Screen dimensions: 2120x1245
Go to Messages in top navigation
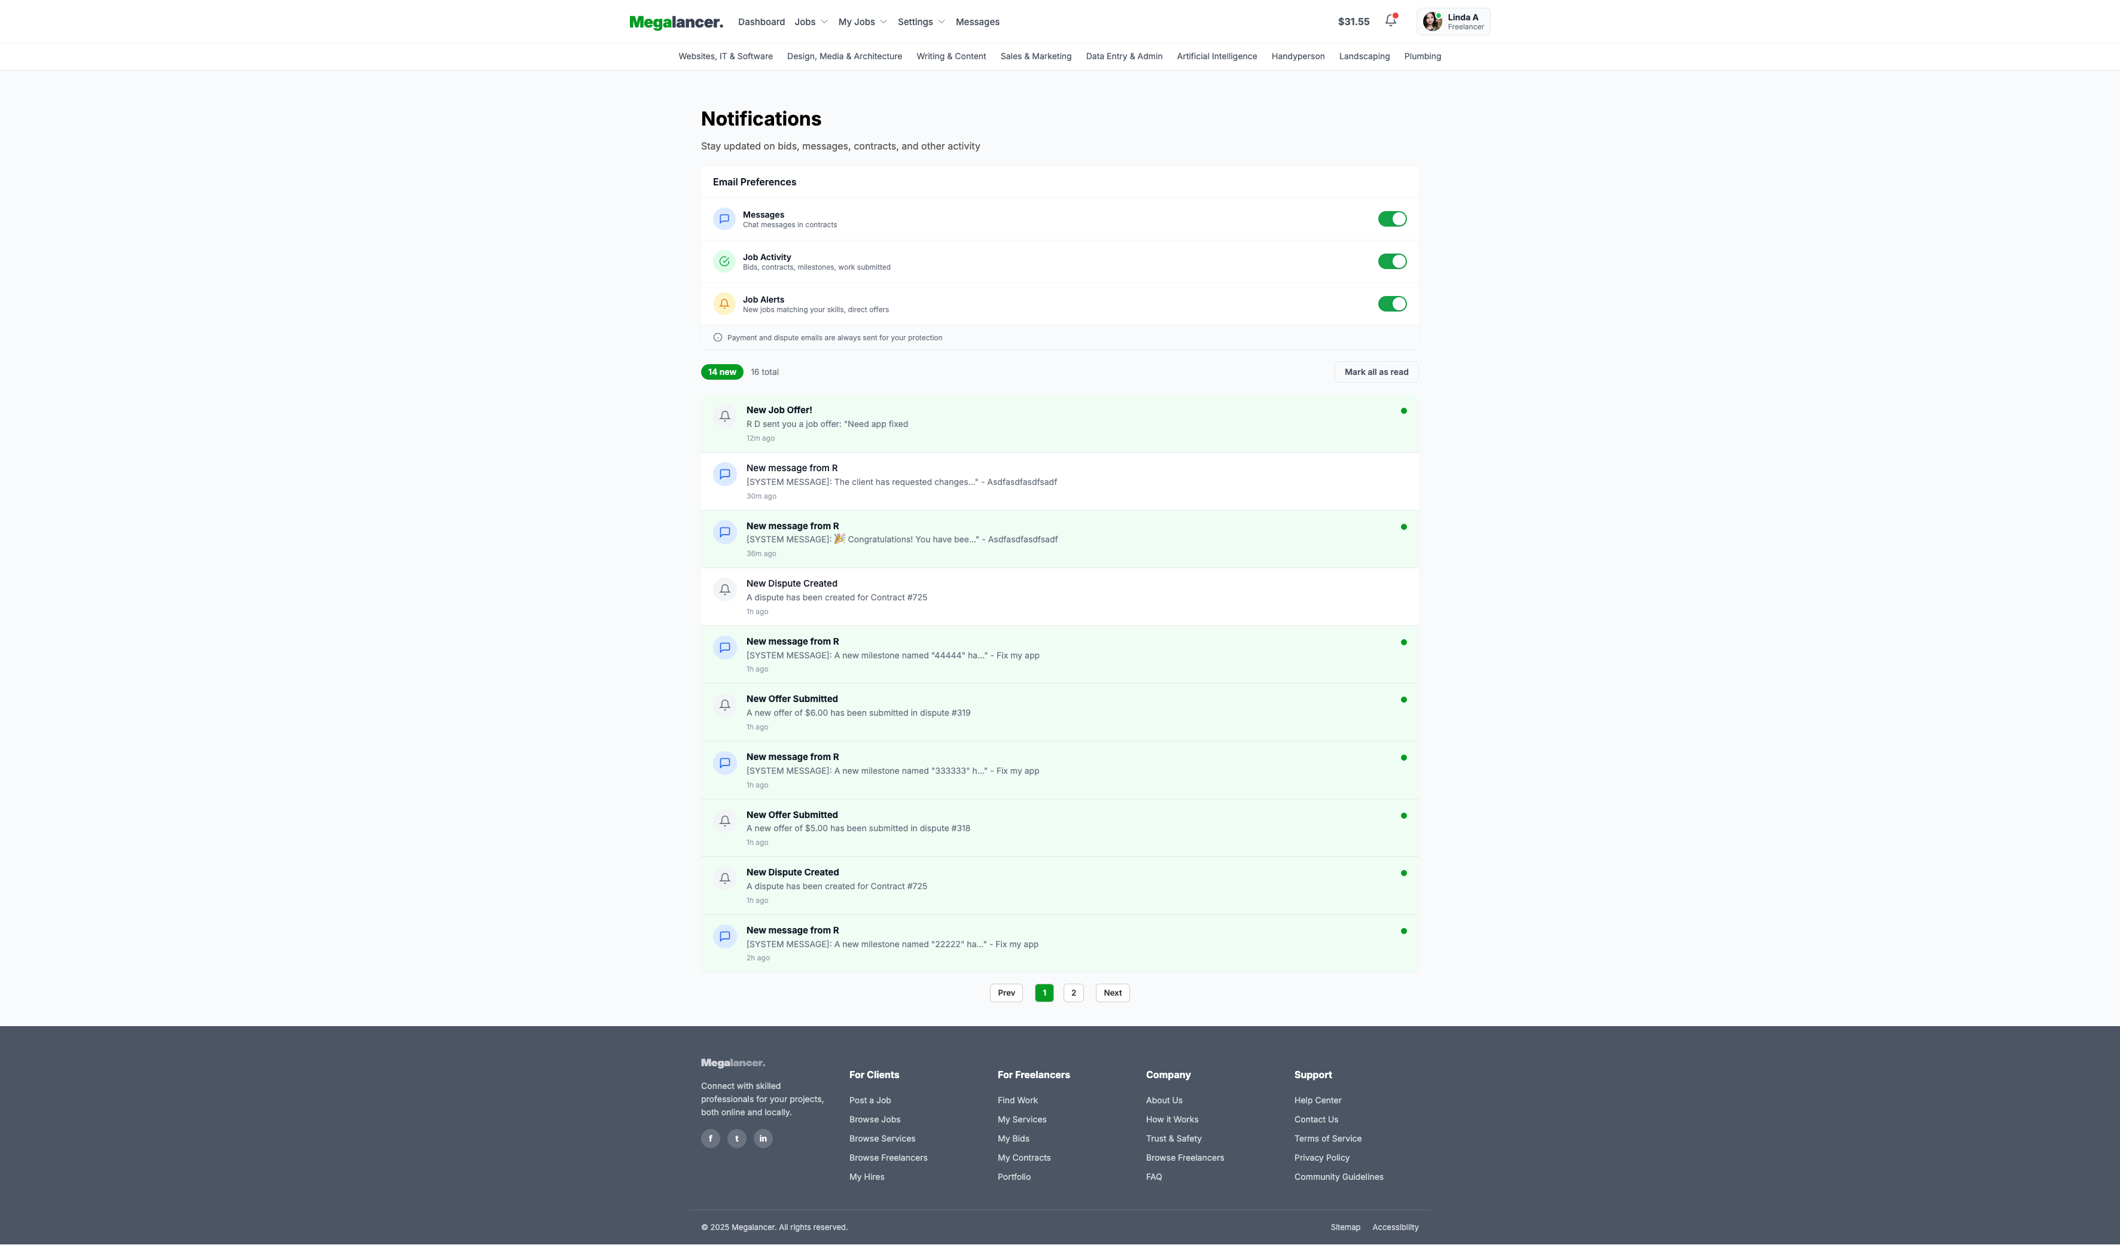(x=977, y=22)
